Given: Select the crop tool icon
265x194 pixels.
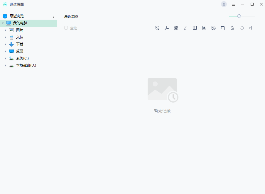Looking at the screenshot, I should pos(223,28).
